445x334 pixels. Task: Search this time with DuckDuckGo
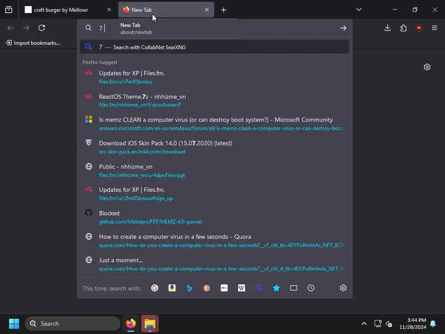coord(206,288)
